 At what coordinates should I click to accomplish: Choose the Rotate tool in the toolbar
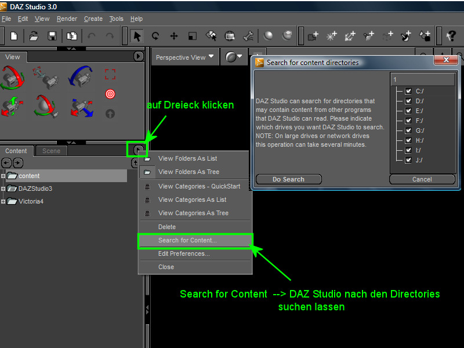coord(155,36)
